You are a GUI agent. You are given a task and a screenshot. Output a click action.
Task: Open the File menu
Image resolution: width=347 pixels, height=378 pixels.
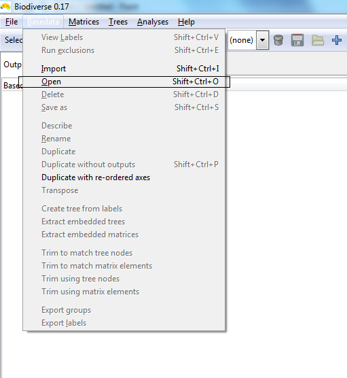(x=12, y=22)
